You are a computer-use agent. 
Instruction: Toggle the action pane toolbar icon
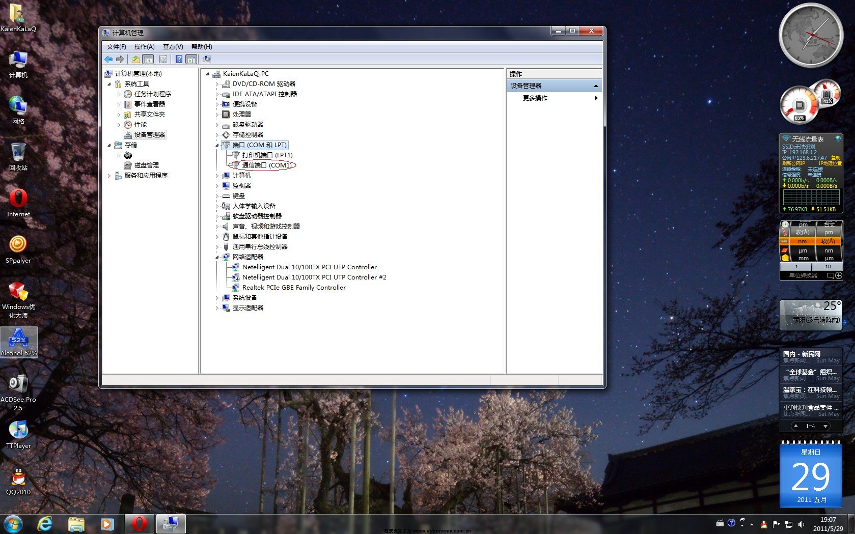191,59
